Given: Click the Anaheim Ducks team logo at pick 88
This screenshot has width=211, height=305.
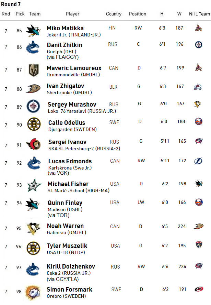Looking at the screenshot, I should (x=34, y=89).
